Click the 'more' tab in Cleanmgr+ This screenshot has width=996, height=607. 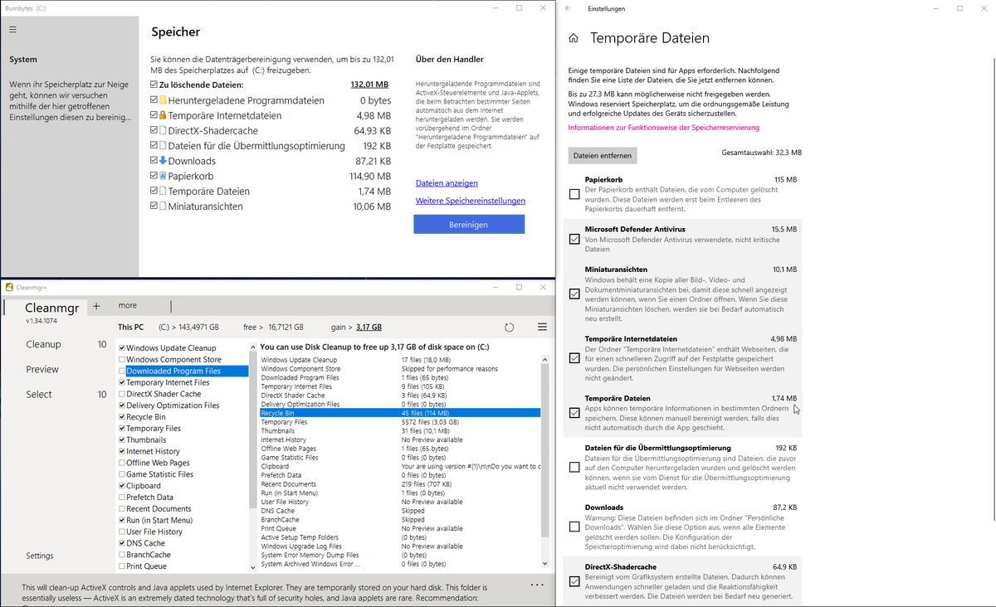pos(127,305)
